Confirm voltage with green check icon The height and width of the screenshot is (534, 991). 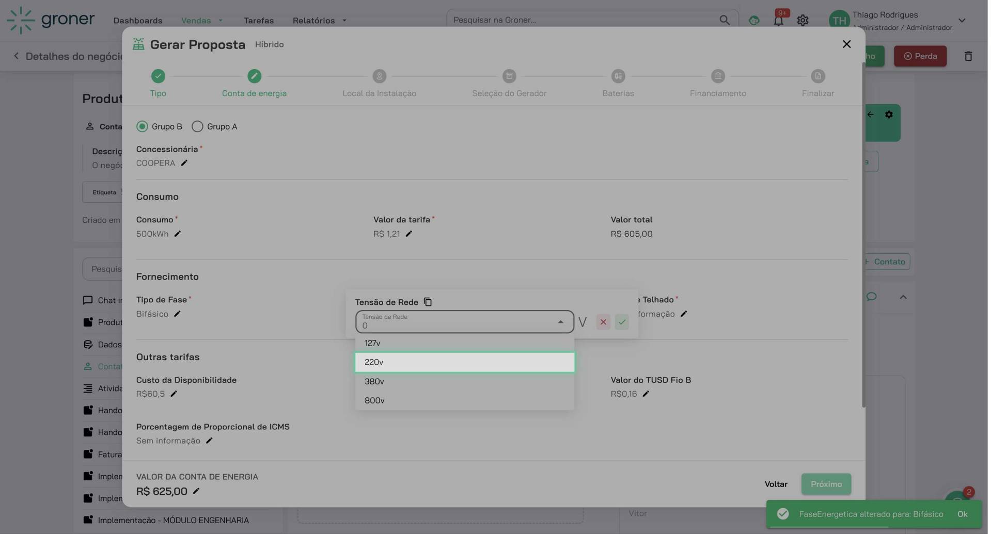(x=622, y=321)
